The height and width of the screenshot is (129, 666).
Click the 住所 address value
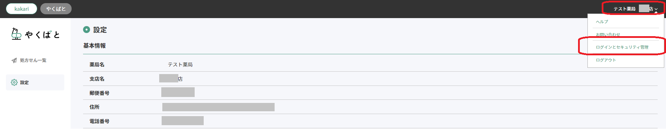click(x=218, y=107)
